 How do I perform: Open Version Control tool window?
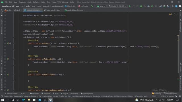[x=11, y=93]
